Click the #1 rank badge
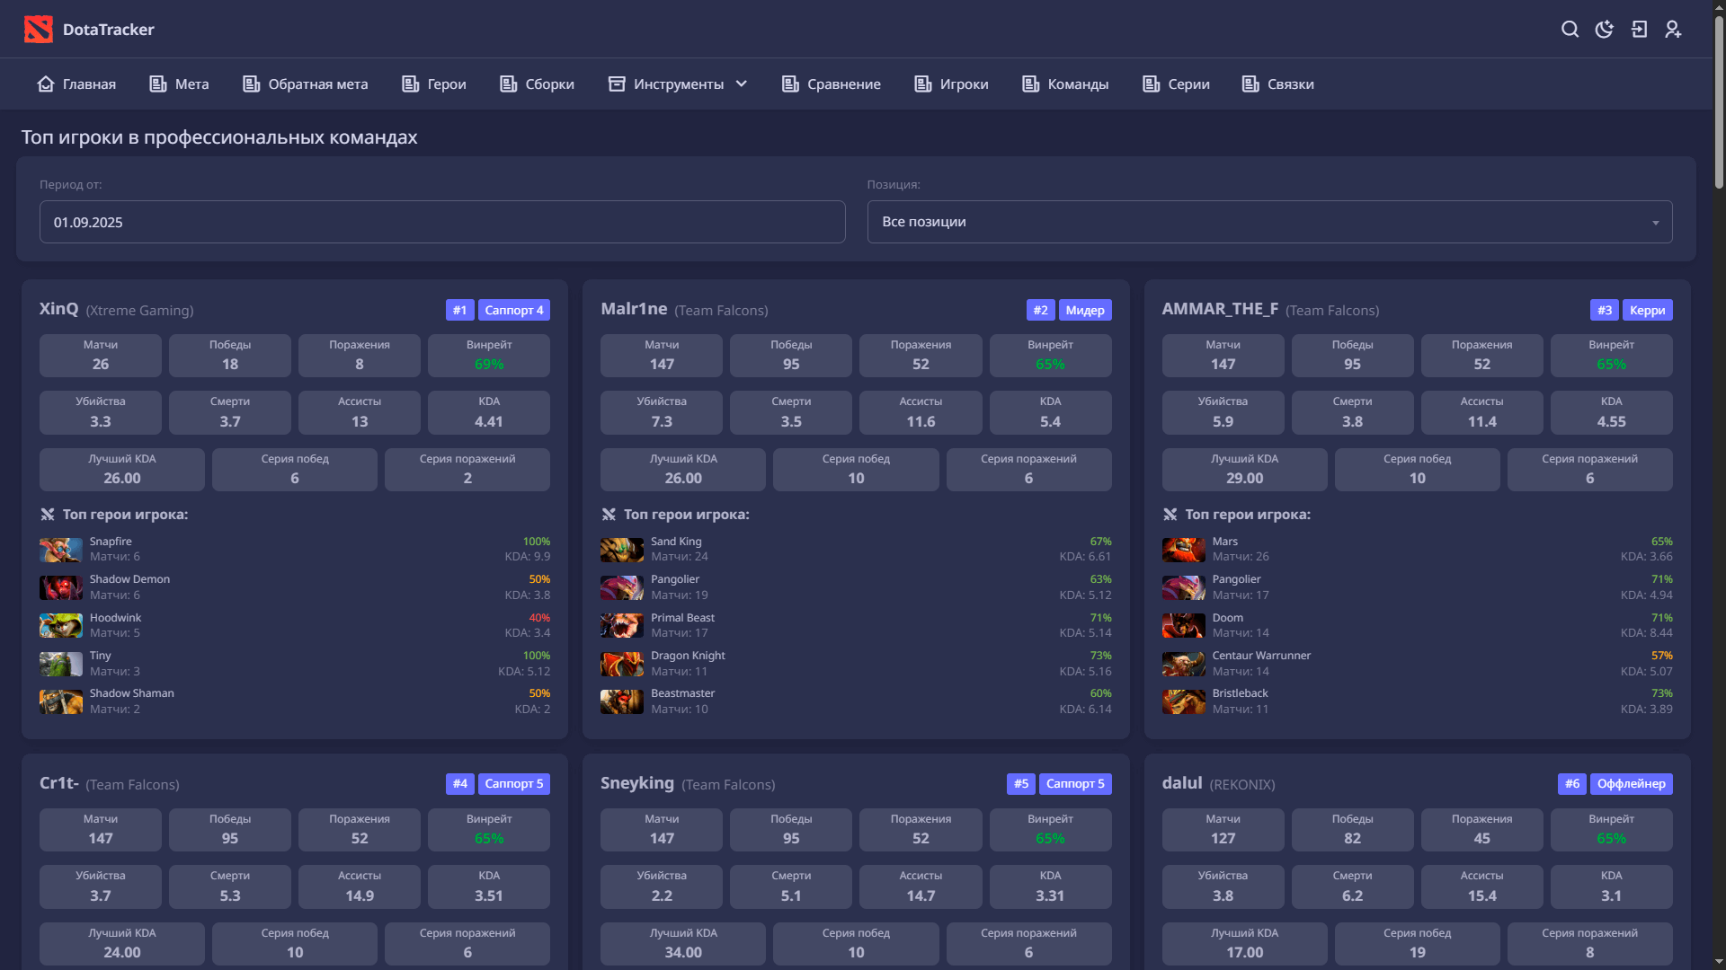Viewport: 1726px width, 970px height. click(x=460, y=310)
